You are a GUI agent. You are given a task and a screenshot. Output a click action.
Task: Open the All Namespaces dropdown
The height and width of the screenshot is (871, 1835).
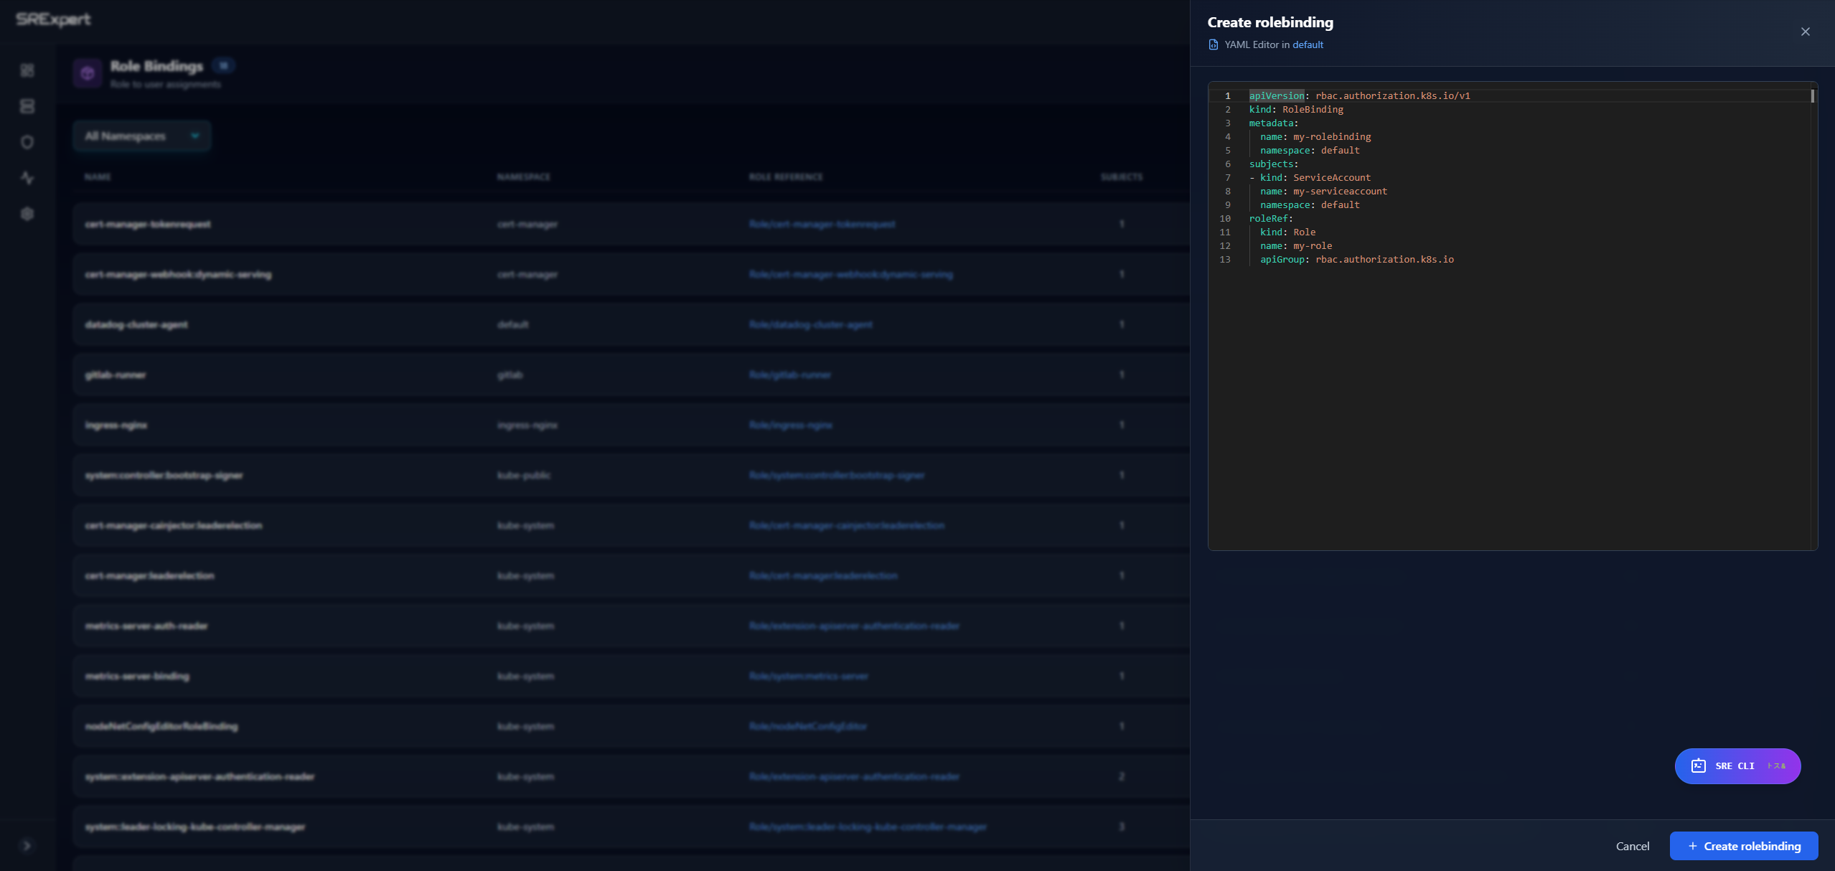141,136
